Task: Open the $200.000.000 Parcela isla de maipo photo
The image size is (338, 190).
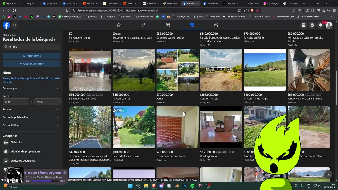Action: pos(265,70)
